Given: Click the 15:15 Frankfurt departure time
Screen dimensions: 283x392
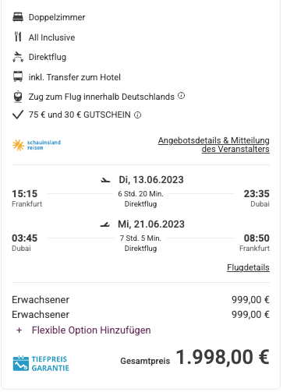Looking at the screenshot, I should pos(25,194).
